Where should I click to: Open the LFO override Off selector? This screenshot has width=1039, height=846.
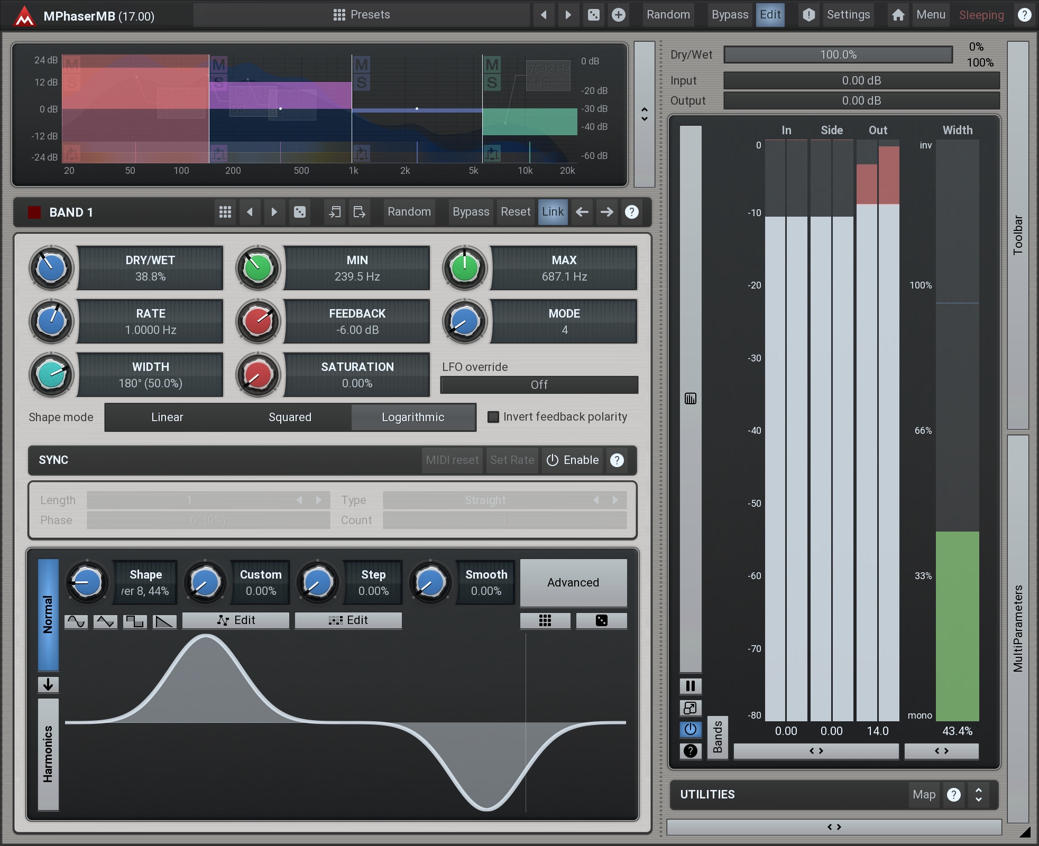[x=539, y=385]
